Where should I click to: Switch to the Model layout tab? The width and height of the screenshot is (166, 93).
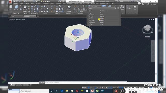click(12, 85)
